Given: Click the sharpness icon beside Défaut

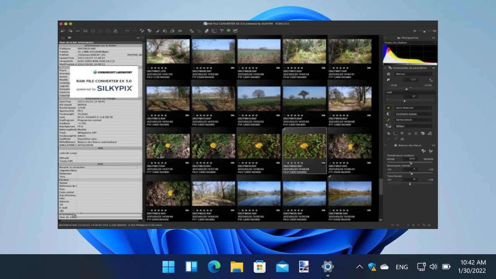Looking at the screenshot, I should click(x=388, y=126).
